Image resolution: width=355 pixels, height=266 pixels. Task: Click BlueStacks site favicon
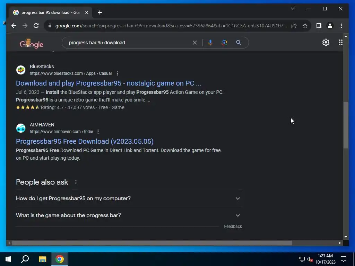click(20, 70)
